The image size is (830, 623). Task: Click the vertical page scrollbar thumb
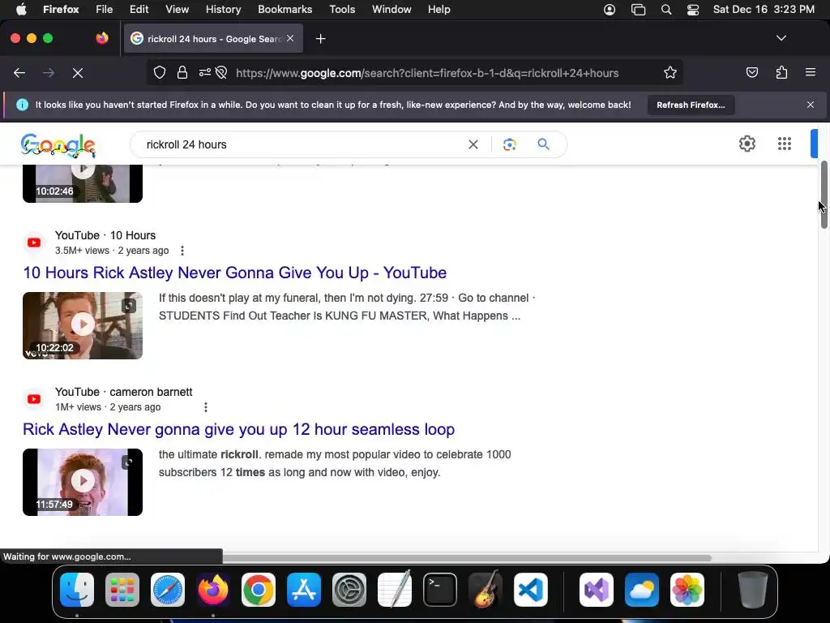point(824,195)
